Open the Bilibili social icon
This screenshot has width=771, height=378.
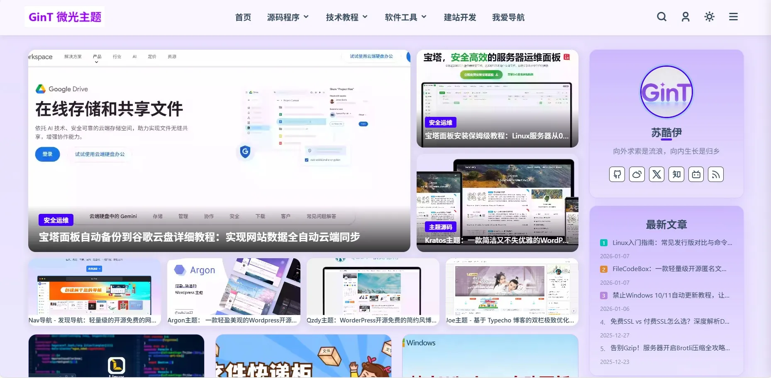696,174
